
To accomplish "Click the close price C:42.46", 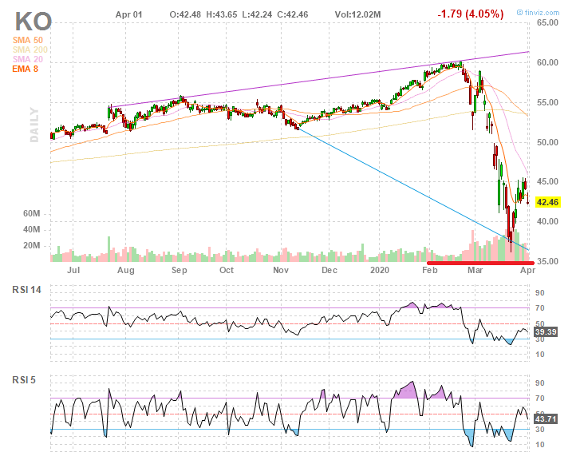I will pos(293,14).
